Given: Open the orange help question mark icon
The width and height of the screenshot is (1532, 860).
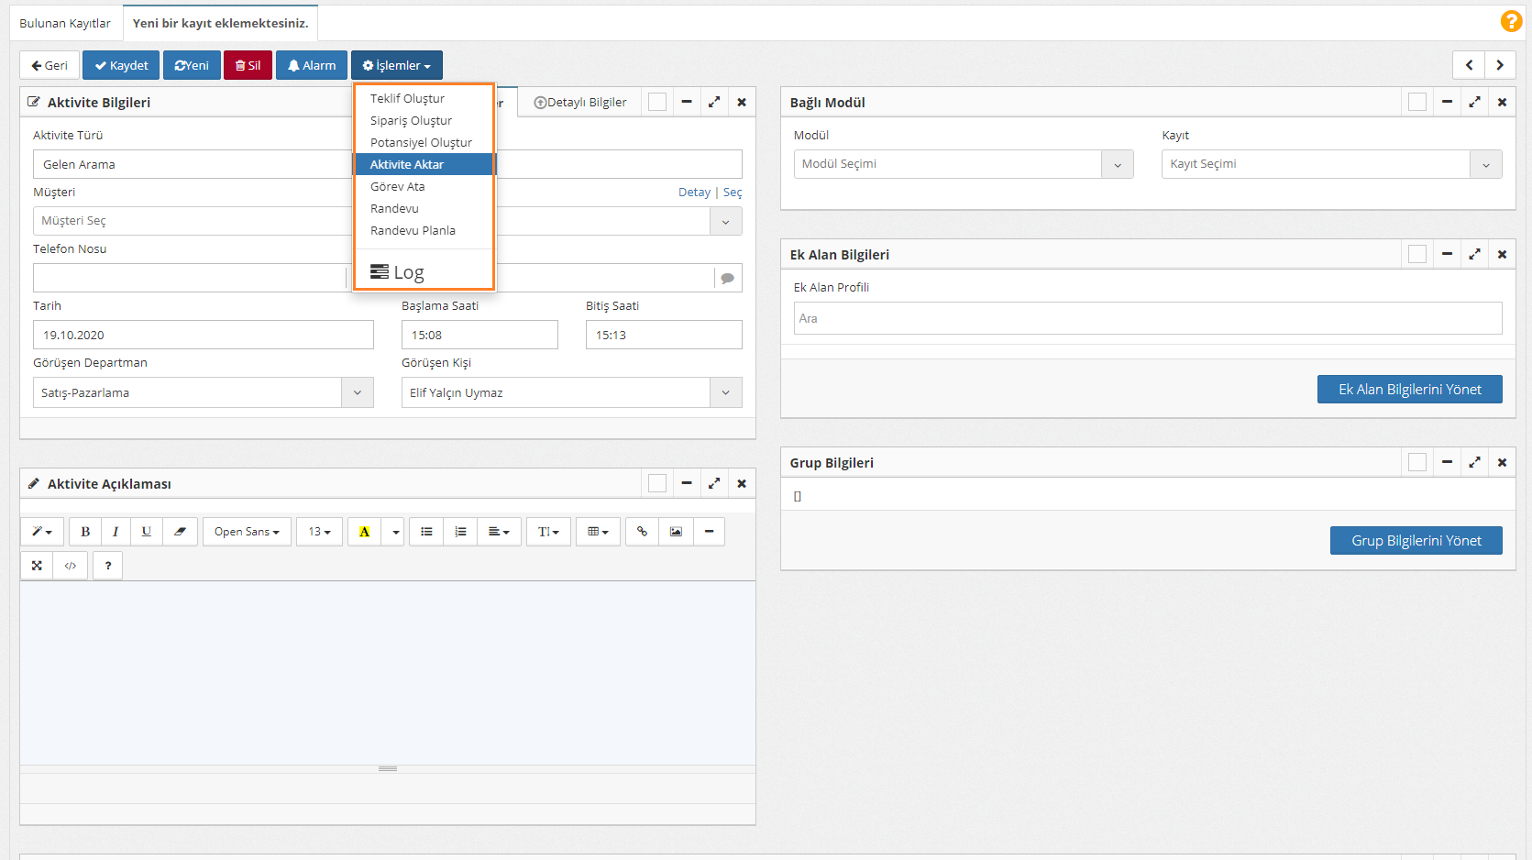Looking at the screenshot, I should click(x=1511, y=21).
